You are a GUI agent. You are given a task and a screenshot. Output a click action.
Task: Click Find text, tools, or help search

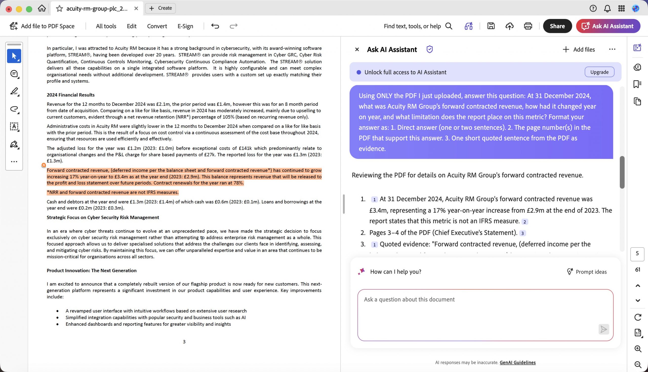coord(418,26)
